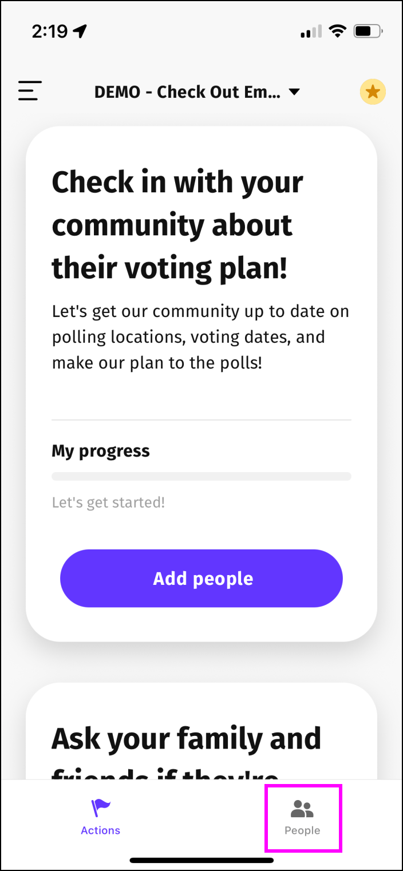Select the Actions tab label
Screen dimensions: 403x871
(x=101, y=830)
